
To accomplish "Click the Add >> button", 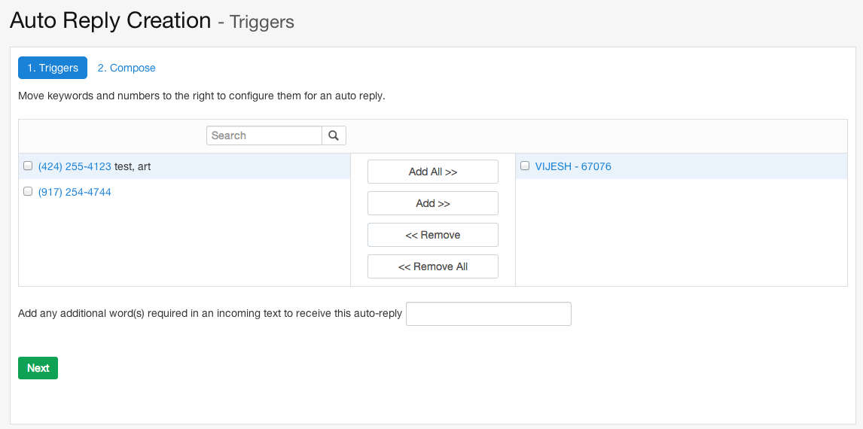I will click(x=432, y=203).
